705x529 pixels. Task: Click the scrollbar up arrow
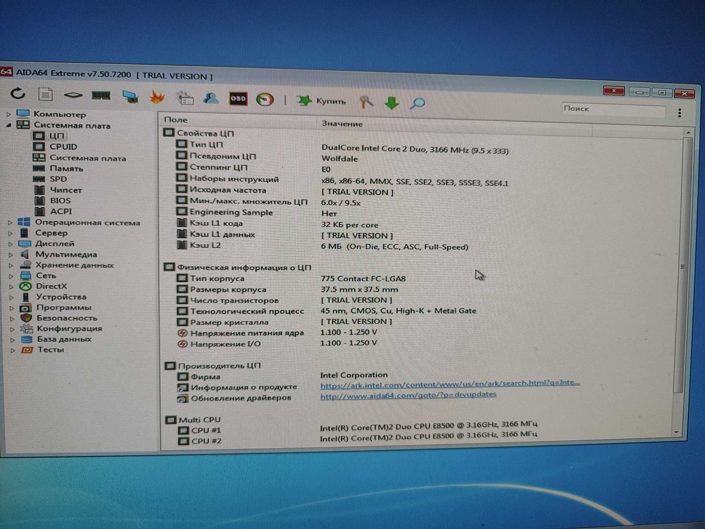point(688,133)
